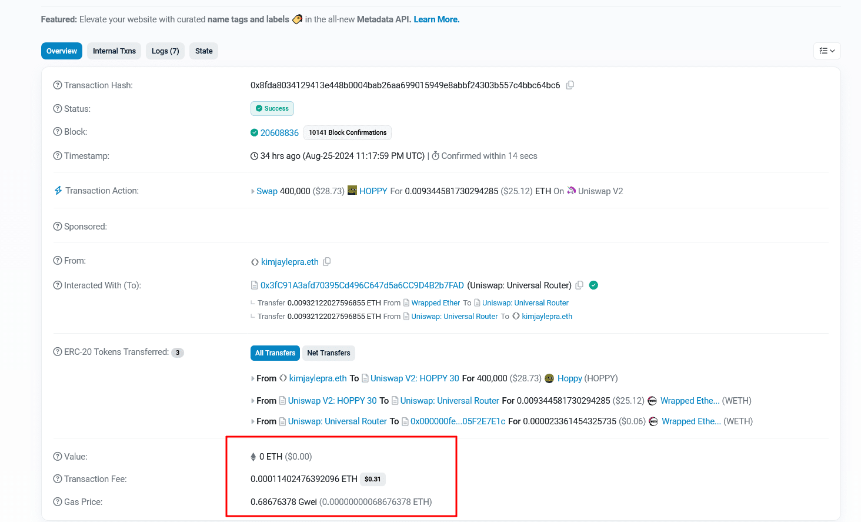Click the help icon beside the From label
861x522 pixels.
(x=58, y=261)
